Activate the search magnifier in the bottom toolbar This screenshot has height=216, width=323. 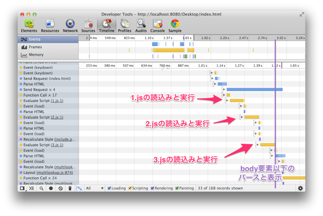click(x=41, y=188)
